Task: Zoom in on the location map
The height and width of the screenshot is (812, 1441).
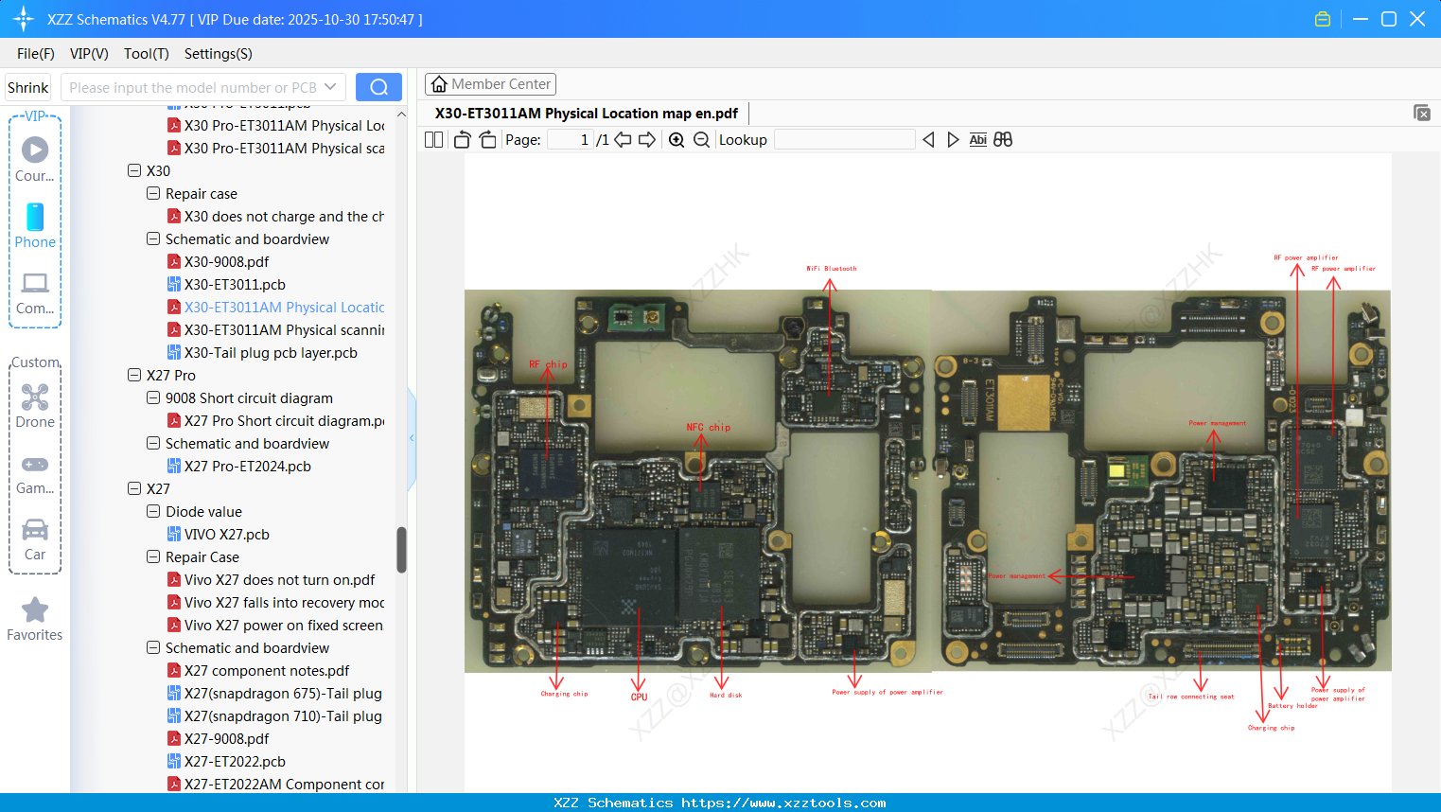Action: [677, 139]
